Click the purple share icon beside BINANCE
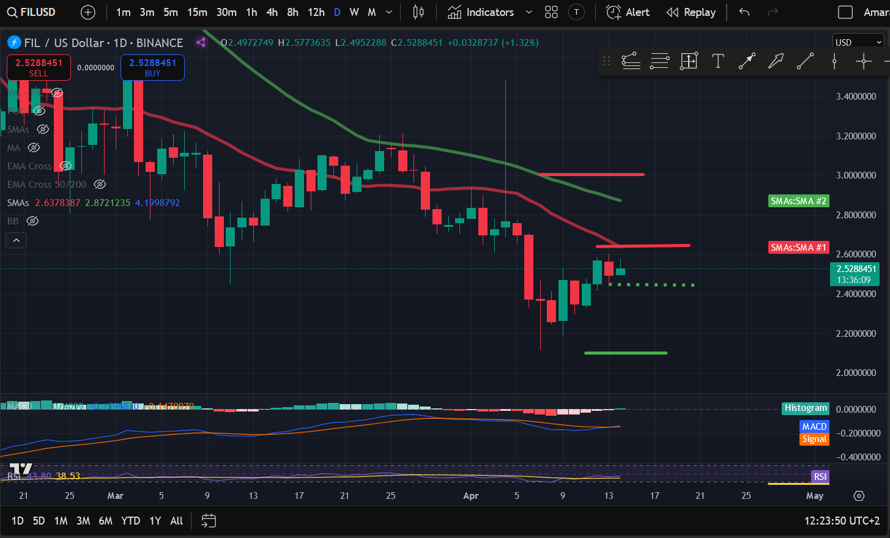This screenshot has width=890, height=538. [x=201, y=43]
